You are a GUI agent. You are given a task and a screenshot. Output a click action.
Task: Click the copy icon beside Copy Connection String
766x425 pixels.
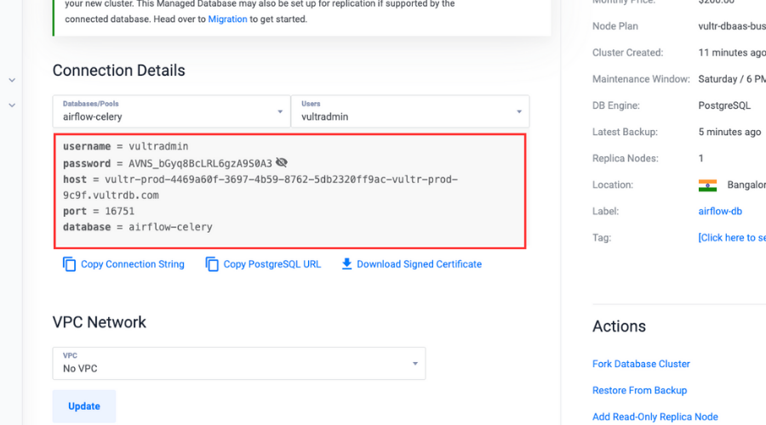pyautogui.click(x=70, y=264)
